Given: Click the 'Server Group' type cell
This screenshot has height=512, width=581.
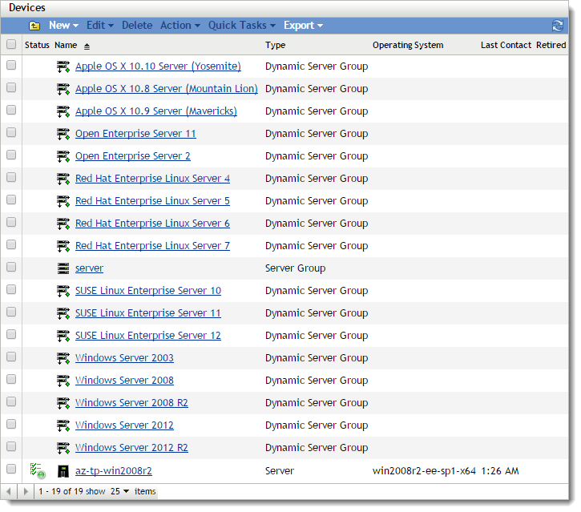Looking at the screenshot, I should (x=296, y=268).
